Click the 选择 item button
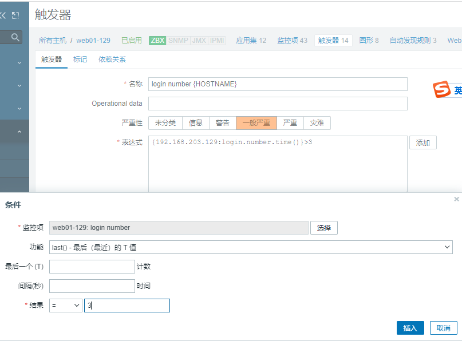This screenshot has width=462, height=341. pyautogui.click(x=324, y=228)
